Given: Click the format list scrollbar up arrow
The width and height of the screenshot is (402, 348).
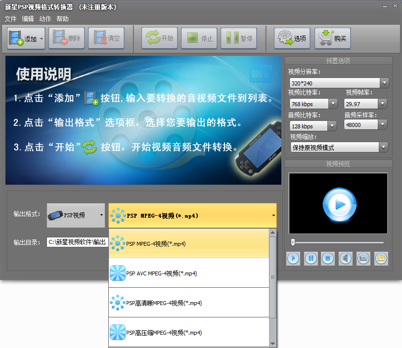Looking at the screenshot, I should 272,232.
